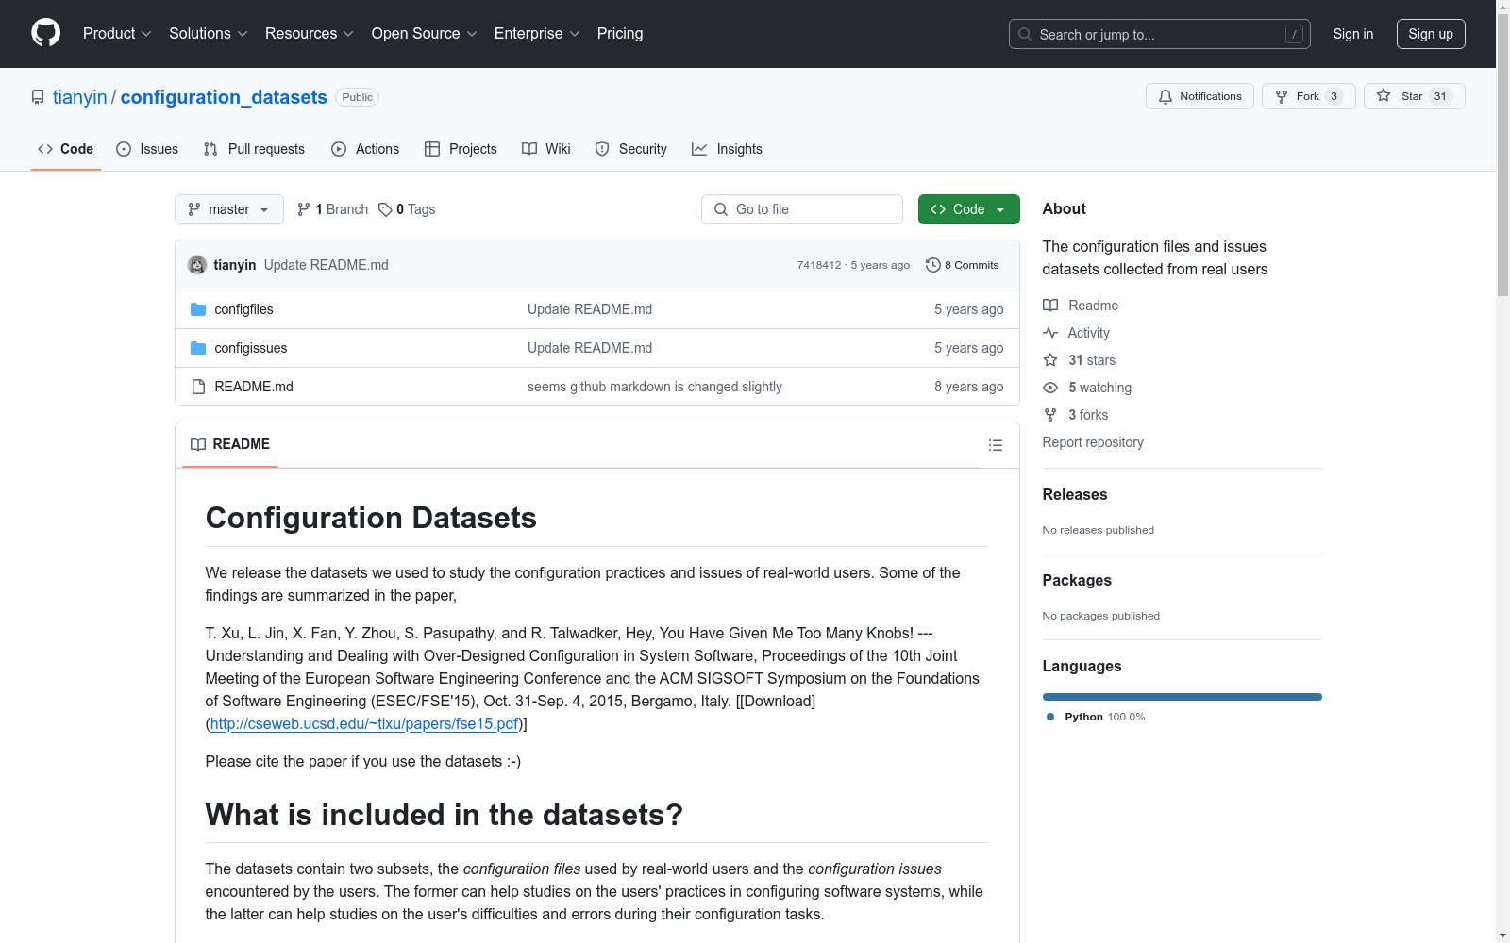Viewport: 1510px width, 943px height.
Task: Click the Projects table icon
Action: (432, 149)
